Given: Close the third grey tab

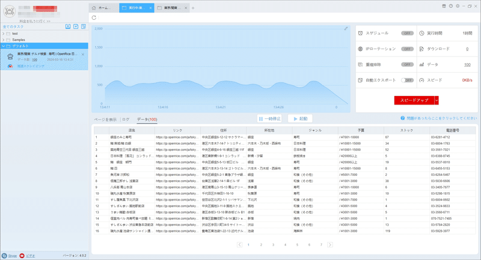Looking at the screenshot, I should (x=186, y=8).
